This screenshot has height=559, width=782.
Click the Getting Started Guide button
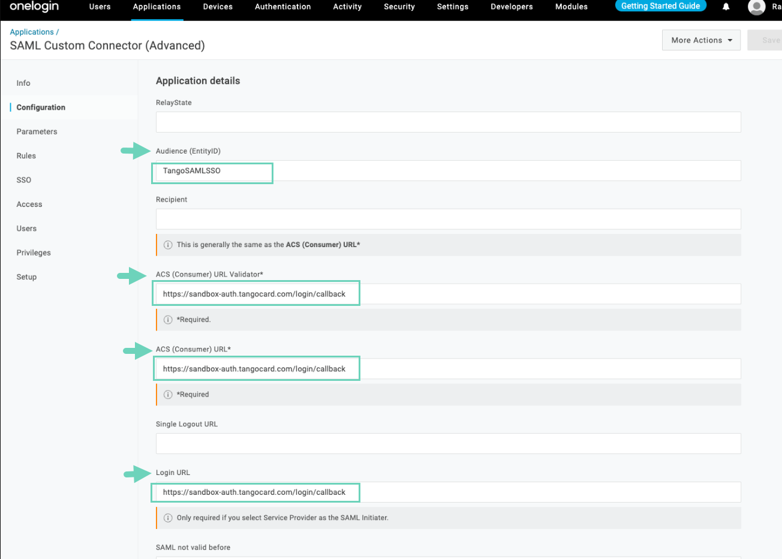point(660,6)
